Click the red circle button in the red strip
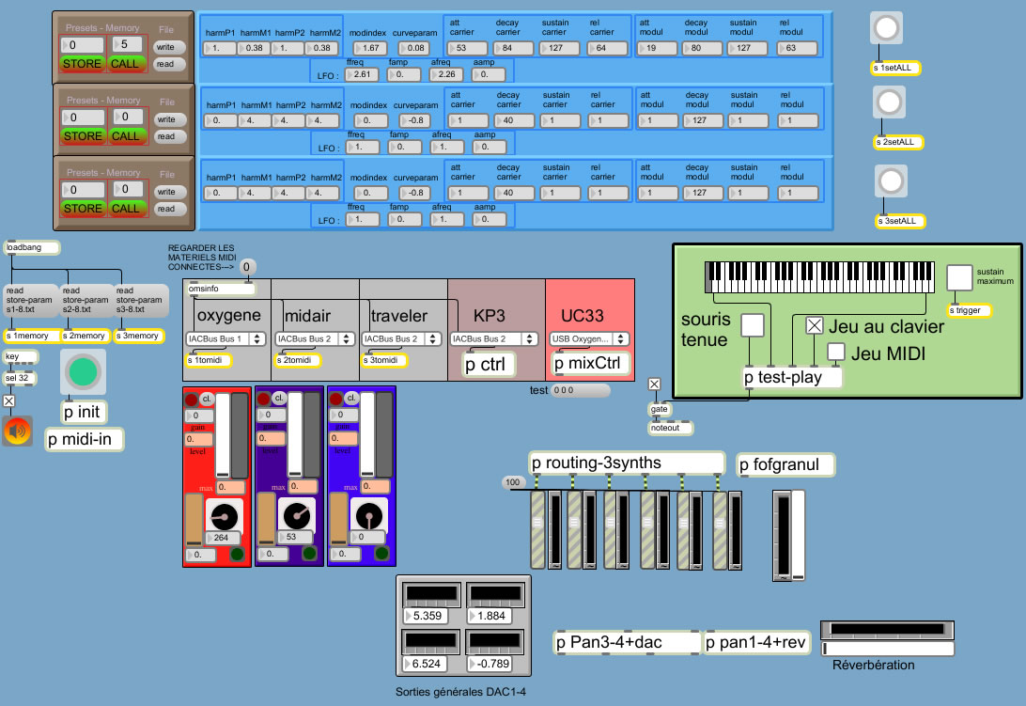Screen dimensions: 1026x706 191,400
